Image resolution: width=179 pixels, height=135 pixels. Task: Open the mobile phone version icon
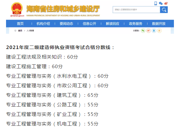click(155, 3)
